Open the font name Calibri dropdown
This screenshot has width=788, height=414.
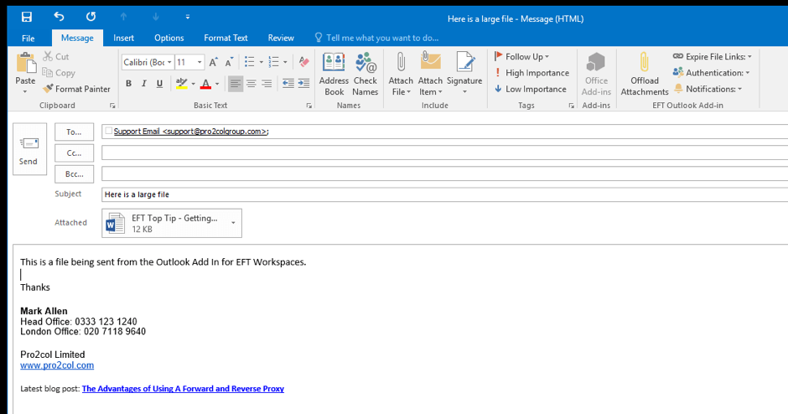click(x=169, y=62)
